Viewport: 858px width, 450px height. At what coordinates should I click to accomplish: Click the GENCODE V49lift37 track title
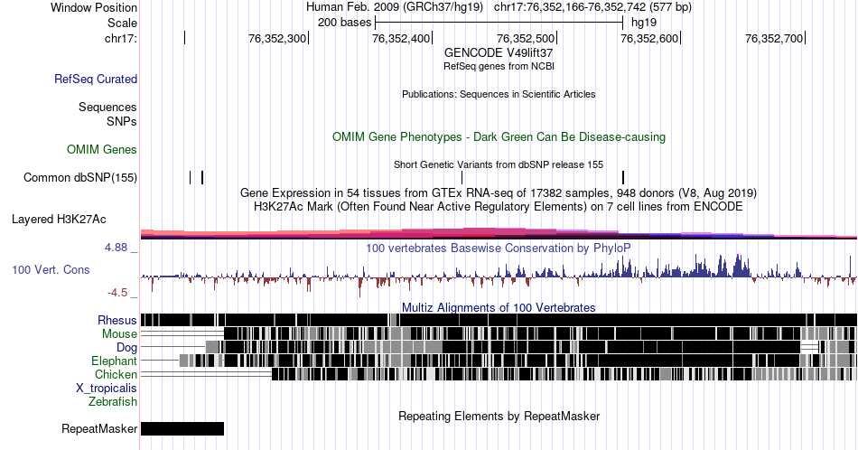click(499, 52)
